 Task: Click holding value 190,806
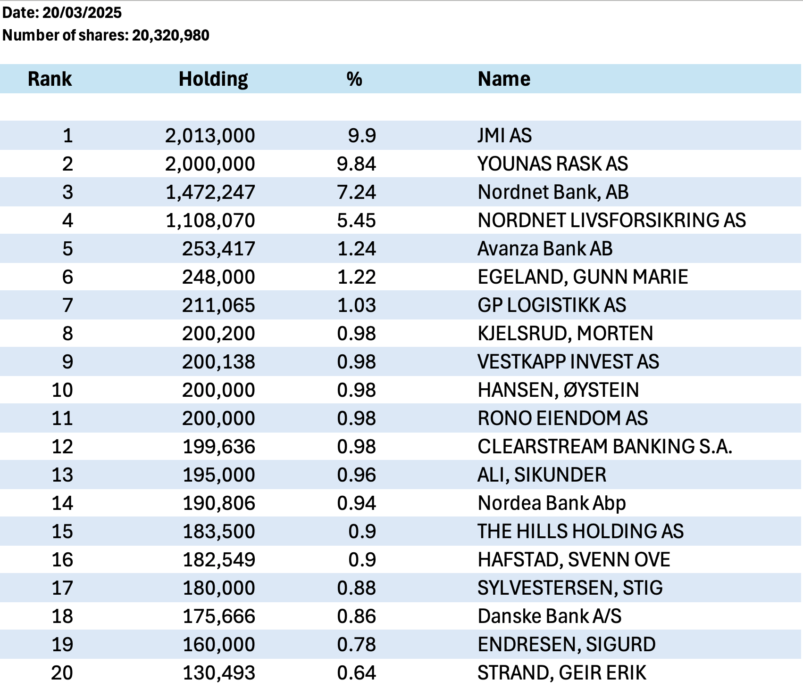point(218,503)
